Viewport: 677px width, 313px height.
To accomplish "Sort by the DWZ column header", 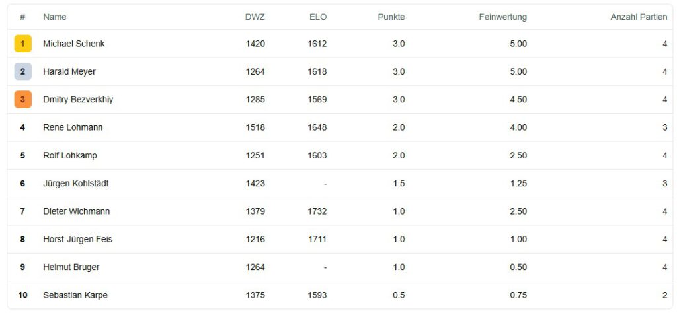I will (255, 17).
